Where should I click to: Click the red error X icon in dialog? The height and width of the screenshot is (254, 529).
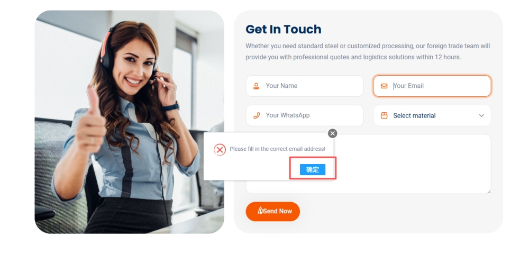pyautogui.click(x=220, y=149)
